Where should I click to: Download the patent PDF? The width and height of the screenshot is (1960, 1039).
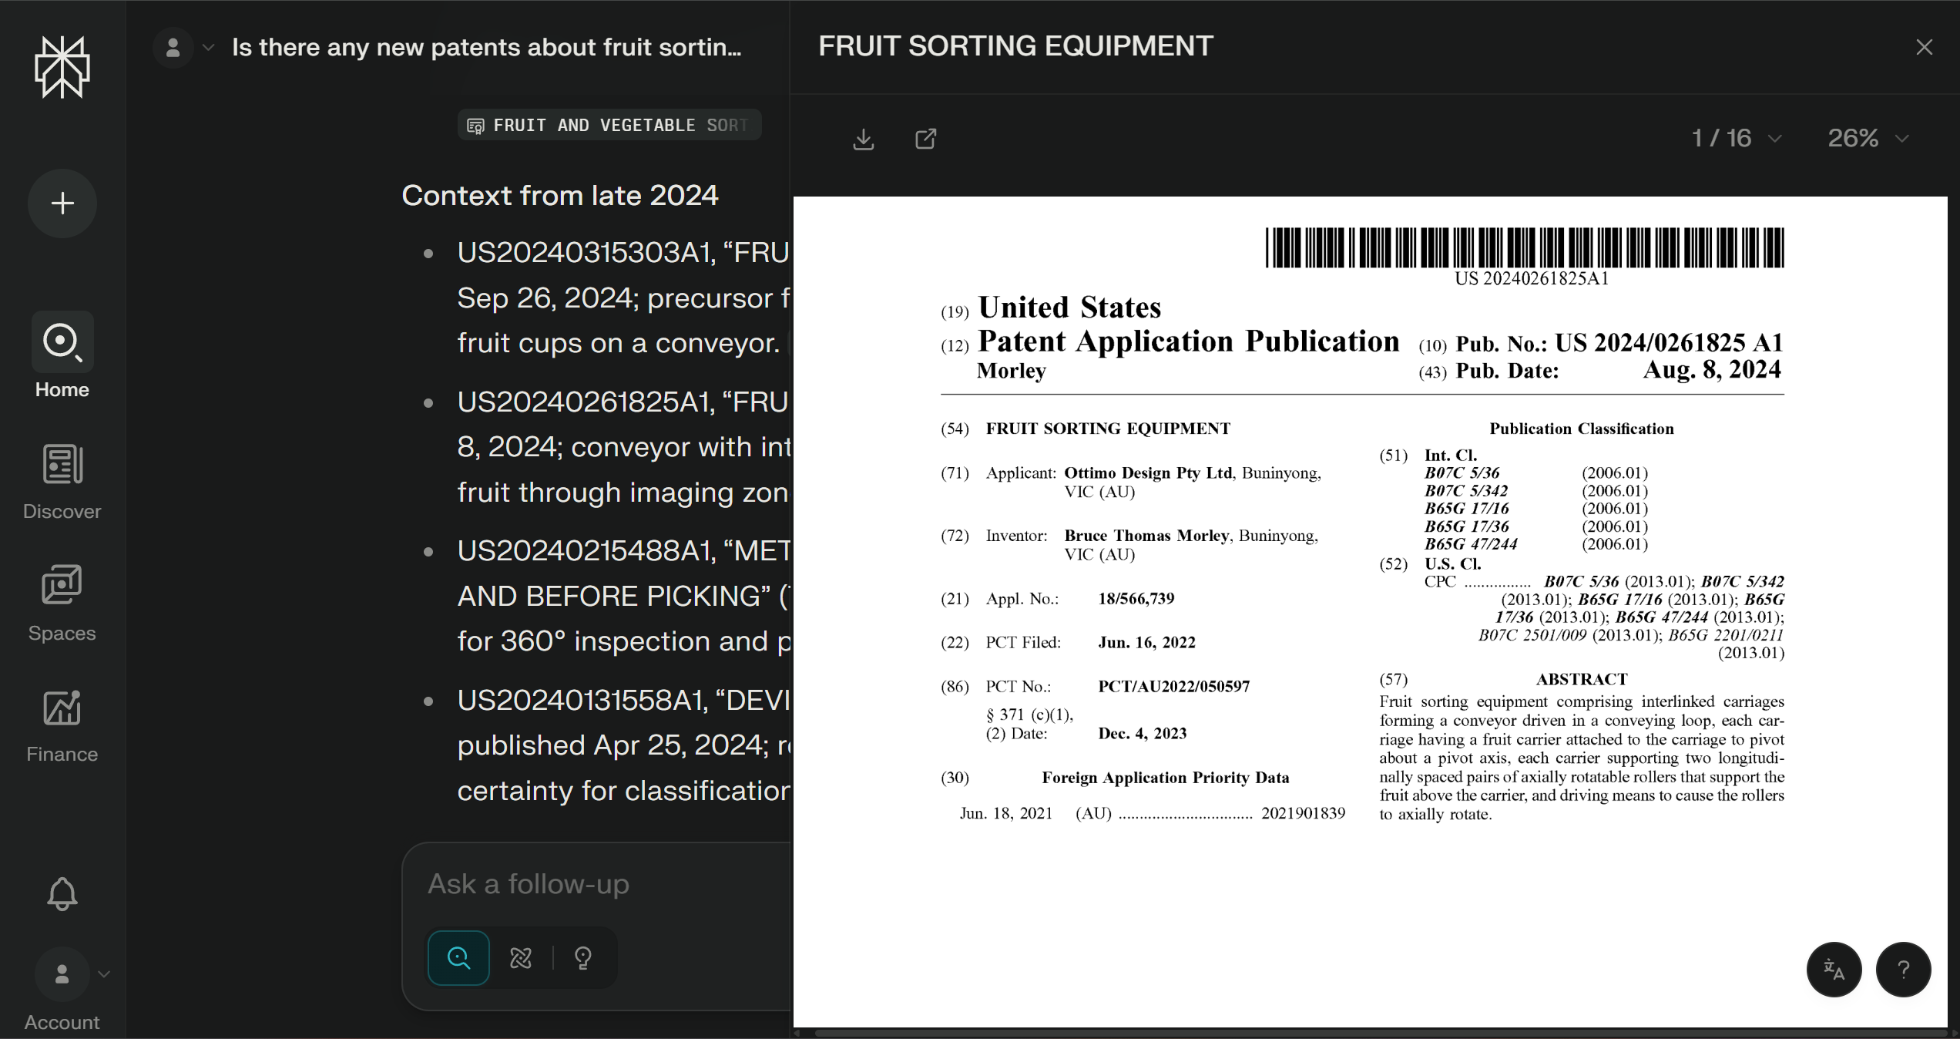864,139
